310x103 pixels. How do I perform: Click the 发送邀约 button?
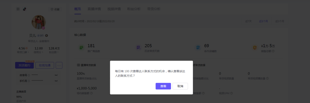pos(24,65)
